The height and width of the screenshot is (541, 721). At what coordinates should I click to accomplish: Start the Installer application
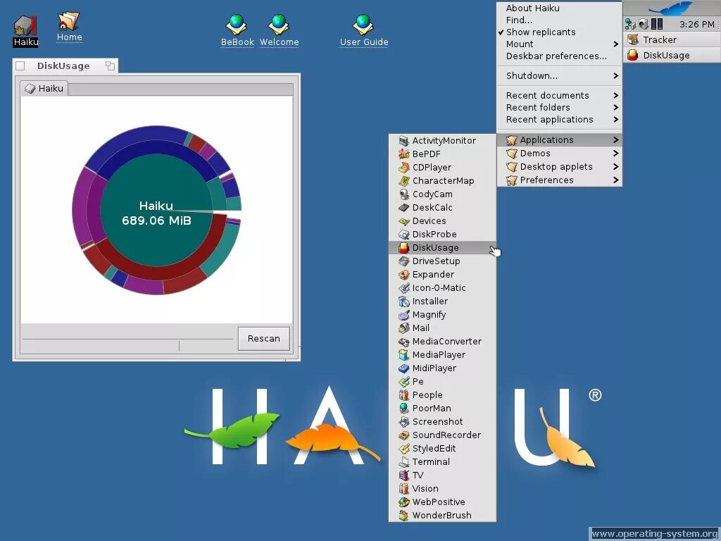[x=442, y=301]
